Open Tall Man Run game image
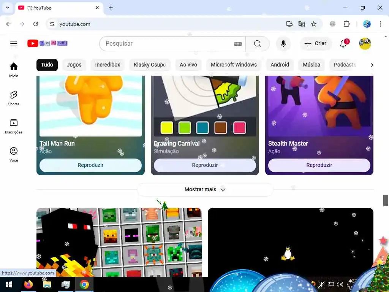The image size is (389, 292). pyautogui.click(x=90, y=106)
